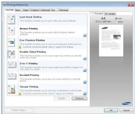Switch to the Graphics tab
The height and width of the screenshot is (114, 135).
[35, 10]
